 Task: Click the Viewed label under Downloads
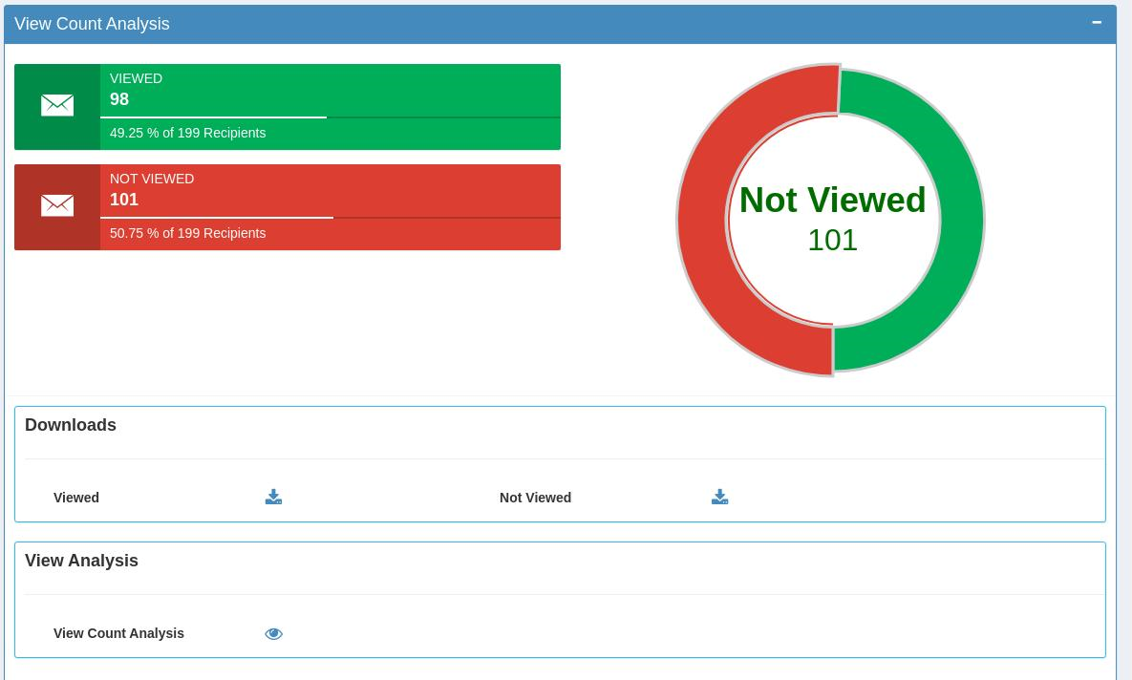coord(76,498)
